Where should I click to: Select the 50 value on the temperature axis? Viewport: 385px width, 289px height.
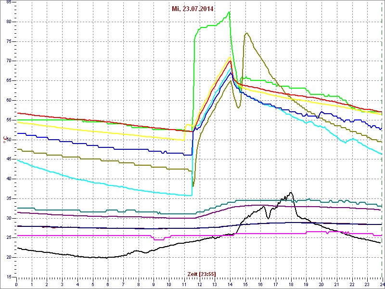coord(8,140)
